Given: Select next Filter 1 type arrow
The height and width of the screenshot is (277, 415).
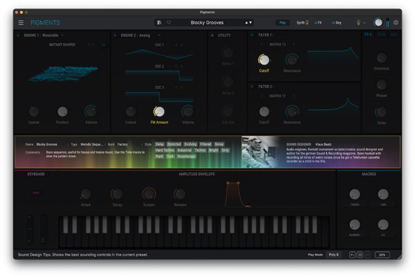Looking at the screenshot, I should pos(293,44).
